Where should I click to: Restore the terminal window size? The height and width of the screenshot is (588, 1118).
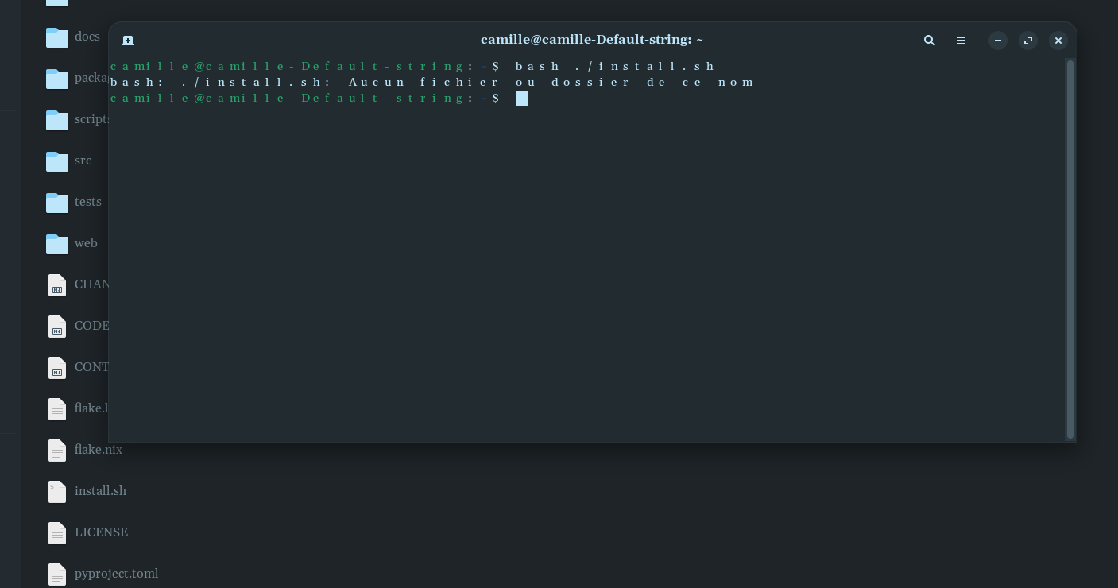coord(1028,40)
